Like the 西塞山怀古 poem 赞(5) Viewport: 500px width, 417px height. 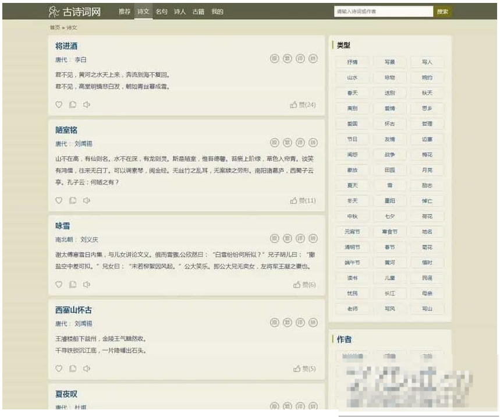coord(304,369)
